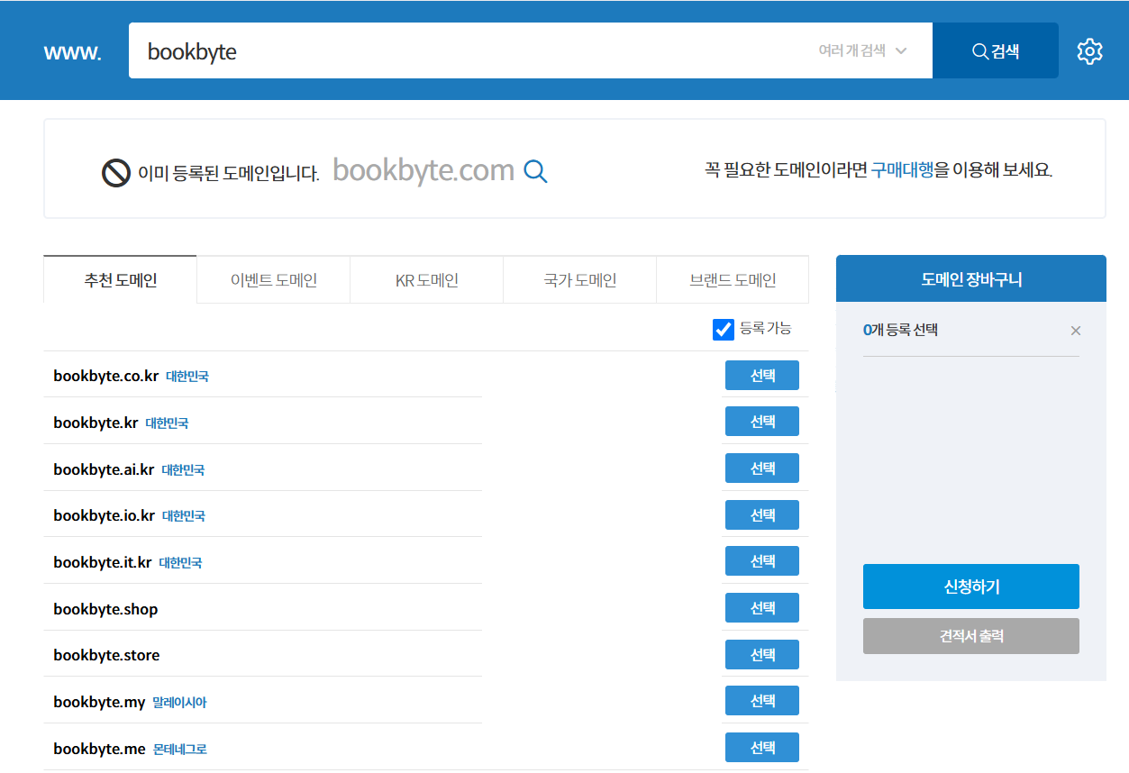Image resolution: width=1129 pixels, height=773 pixels.
Task: Switch to the 브랜드 도메인 tab
Action: (x=733, y=280)
